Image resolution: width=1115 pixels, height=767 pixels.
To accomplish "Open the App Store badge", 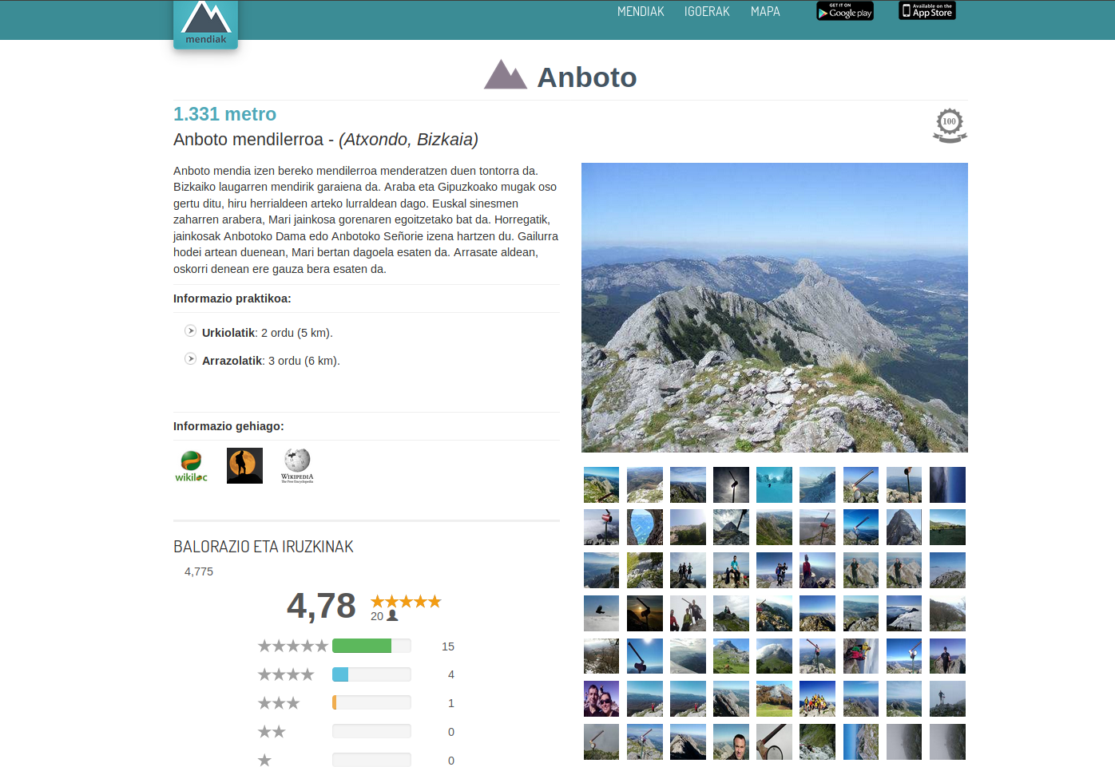I will (927, 10).
